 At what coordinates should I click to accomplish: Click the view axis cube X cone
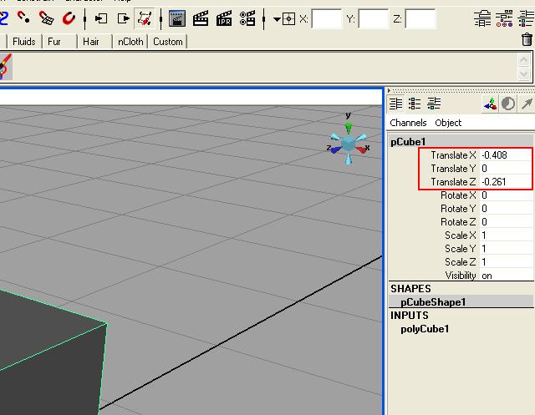(x=361, y=149)
